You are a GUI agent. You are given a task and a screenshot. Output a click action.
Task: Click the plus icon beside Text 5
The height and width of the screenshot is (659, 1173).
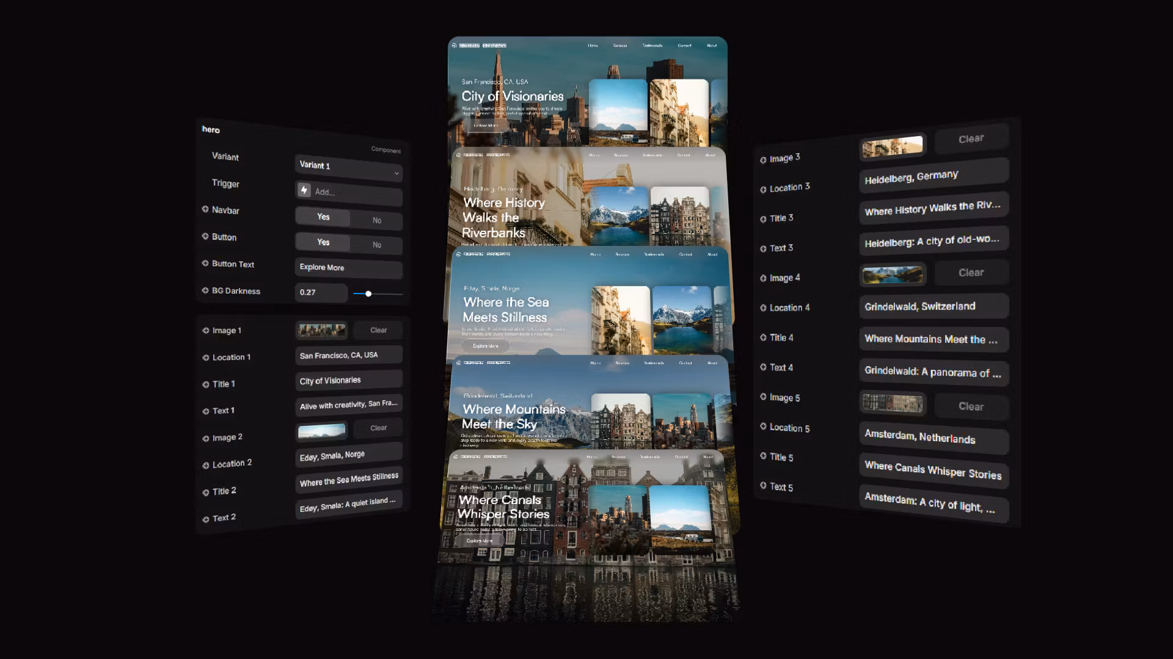pos(763,486)
